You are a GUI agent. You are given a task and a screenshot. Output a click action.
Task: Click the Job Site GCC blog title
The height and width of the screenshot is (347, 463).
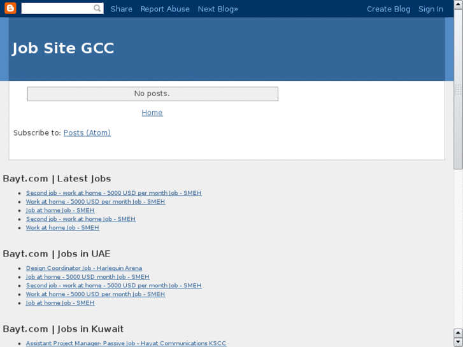[x=63, y=48]
